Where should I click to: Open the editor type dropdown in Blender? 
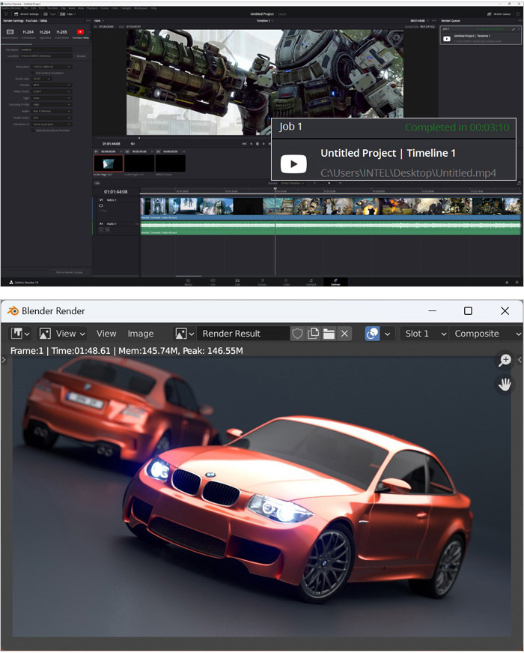(20, 334)
